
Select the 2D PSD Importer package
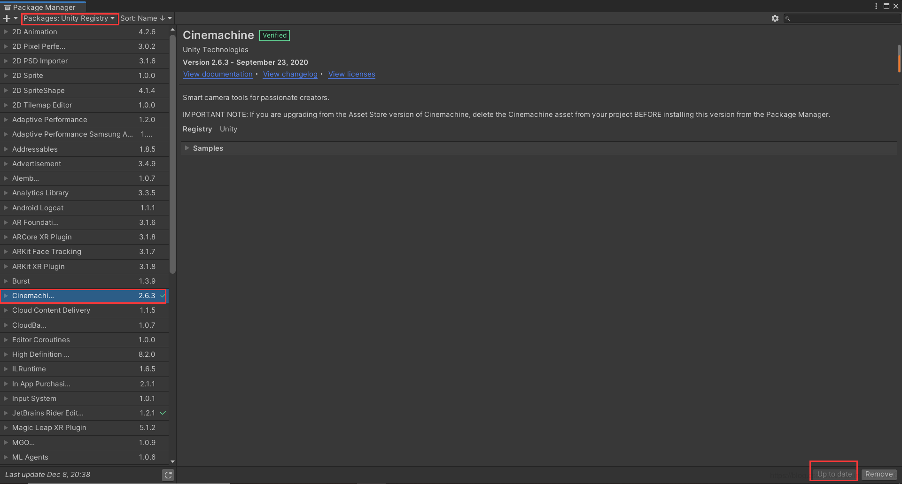[x=85, y=61]
